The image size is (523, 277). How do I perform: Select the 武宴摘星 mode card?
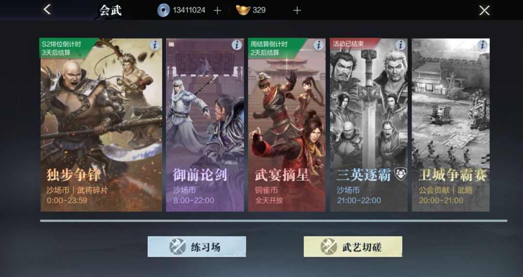287,125
